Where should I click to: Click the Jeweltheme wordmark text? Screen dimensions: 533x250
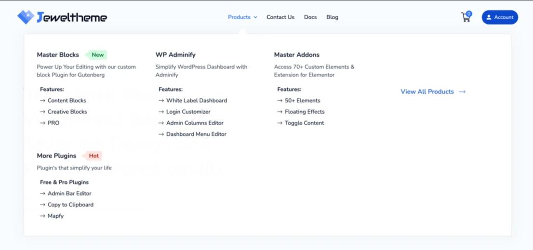[72, 17]
